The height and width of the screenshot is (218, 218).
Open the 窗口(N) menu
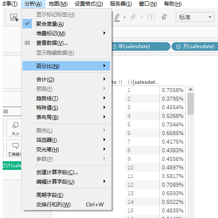[x=148, y=4]
